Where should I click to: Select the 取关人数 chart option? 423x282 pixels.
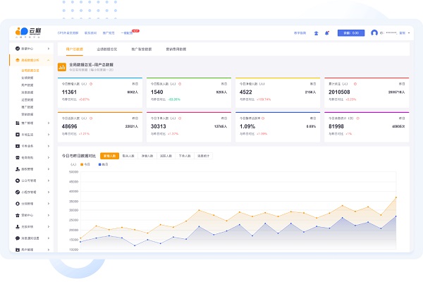coord(129,155)
